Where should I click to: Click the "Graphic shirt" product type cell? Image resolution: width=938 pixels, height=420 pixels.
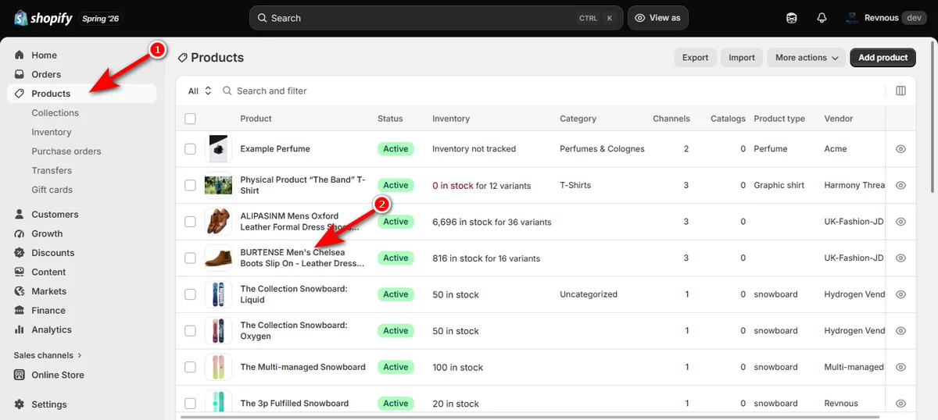[x=779, y=185]
